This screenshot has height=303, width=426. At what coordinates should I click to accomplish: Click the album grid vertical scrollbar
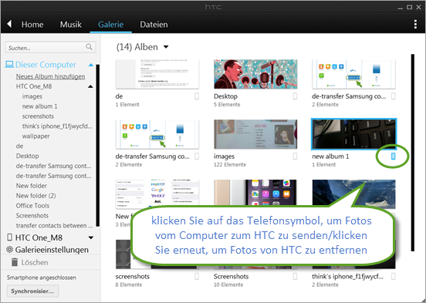pos(413,153)
